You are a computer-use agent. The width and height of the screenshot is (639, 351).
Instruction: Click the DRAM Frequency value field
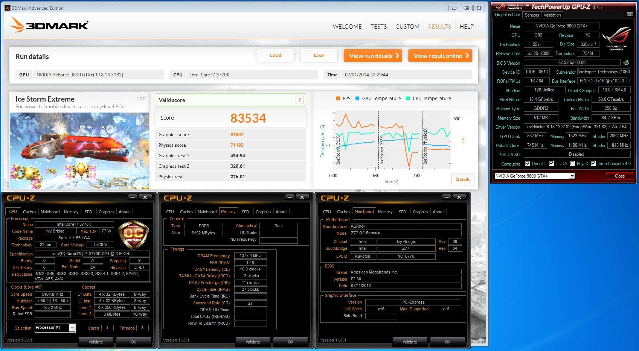(x=250, y=255)
